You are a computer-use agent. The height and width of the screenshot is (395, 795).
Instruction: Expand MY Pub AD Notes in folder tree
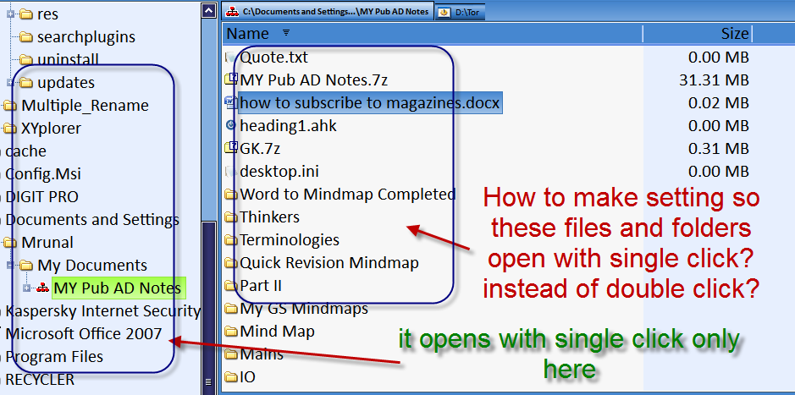[28, 288]
